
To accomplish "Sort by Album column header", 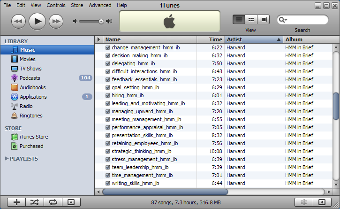I will click(x=311, y=39).
